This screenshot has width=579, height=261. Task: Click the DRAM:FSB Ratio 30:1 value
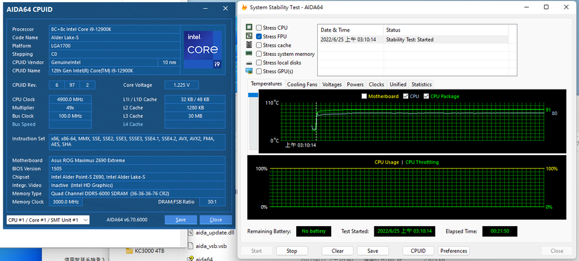click(x=213, y=202)
